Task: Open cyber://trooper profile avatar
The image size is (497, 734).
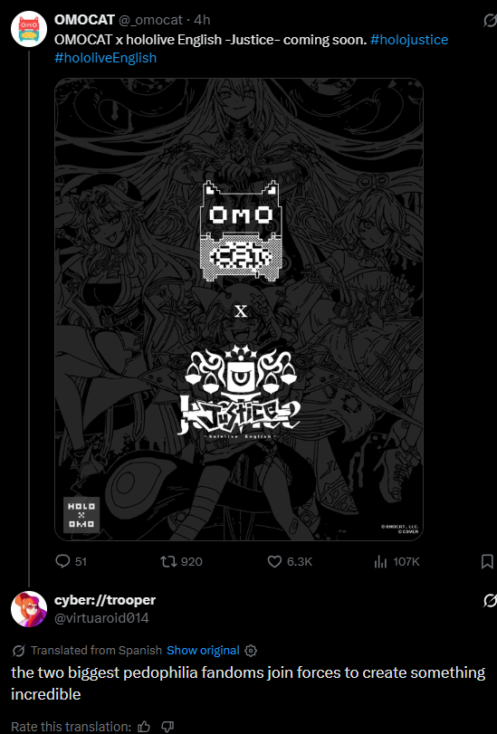Action: [x=29, y=609]
